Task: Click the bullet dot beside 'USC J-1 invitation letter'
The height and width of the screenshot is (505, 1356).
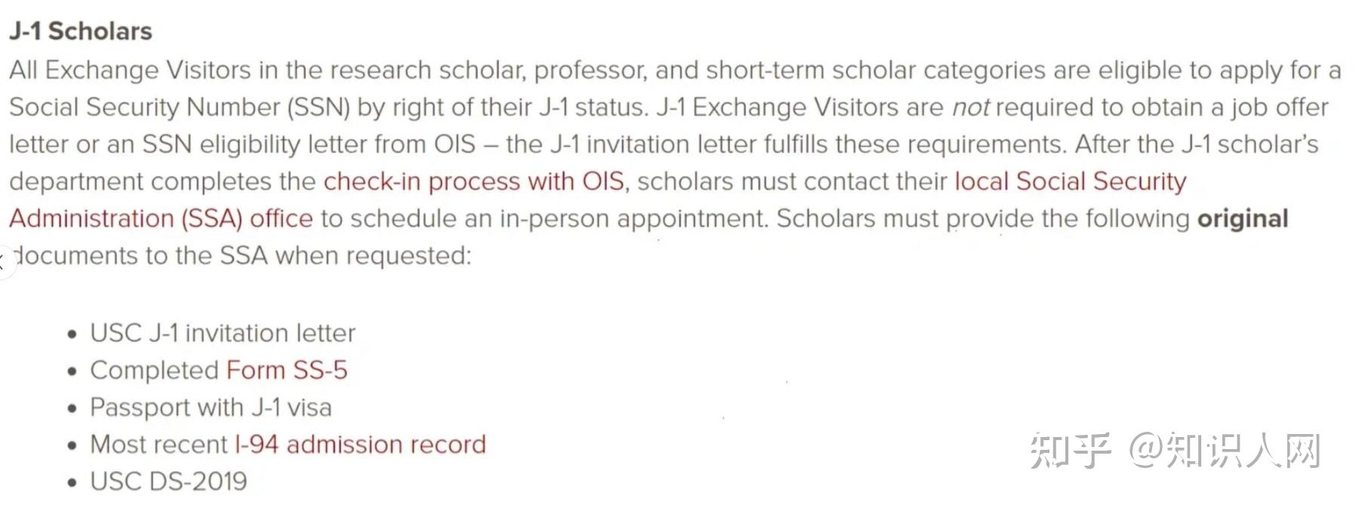Action: click(x=72, y=334)
